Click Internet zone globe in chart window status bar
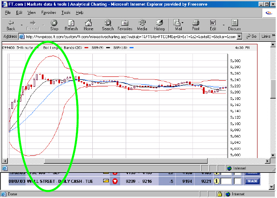The height and width of the screenshot is (198, 277). (x=229, y=168)
